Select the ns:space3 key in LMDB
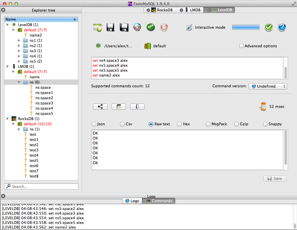Image resolution: width=297 pixels, height=230 pixels. 44,103
